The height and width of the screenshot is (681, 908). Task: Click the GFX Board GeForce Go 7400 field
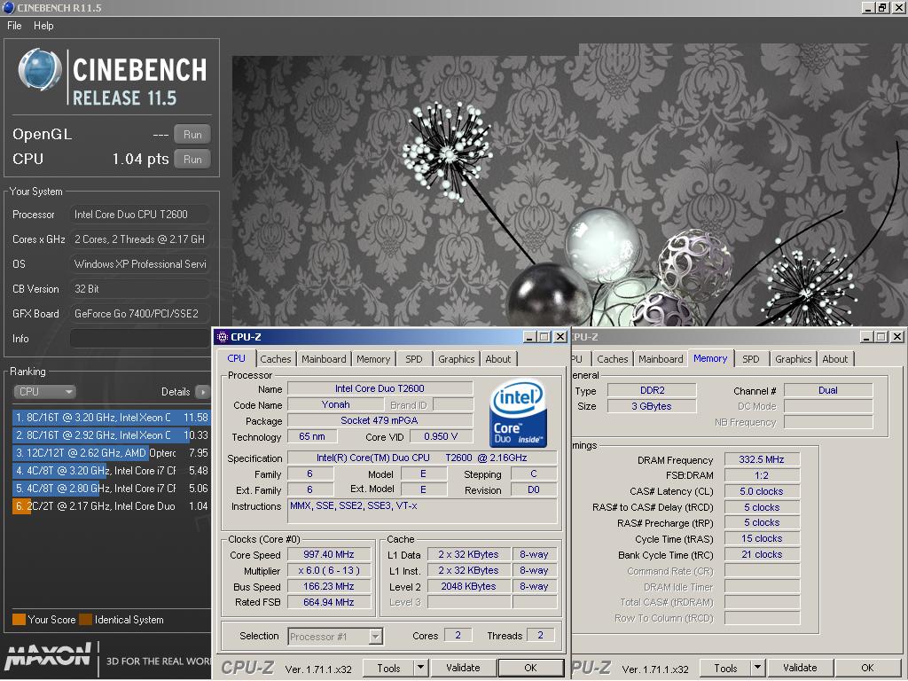[x=139, y=314]
